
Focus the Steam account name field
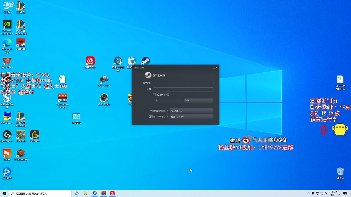point(183,83)
